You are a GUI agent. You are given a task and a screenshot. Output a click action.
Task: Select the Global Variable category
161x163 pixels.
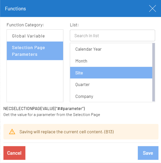(x=28, y=36)
